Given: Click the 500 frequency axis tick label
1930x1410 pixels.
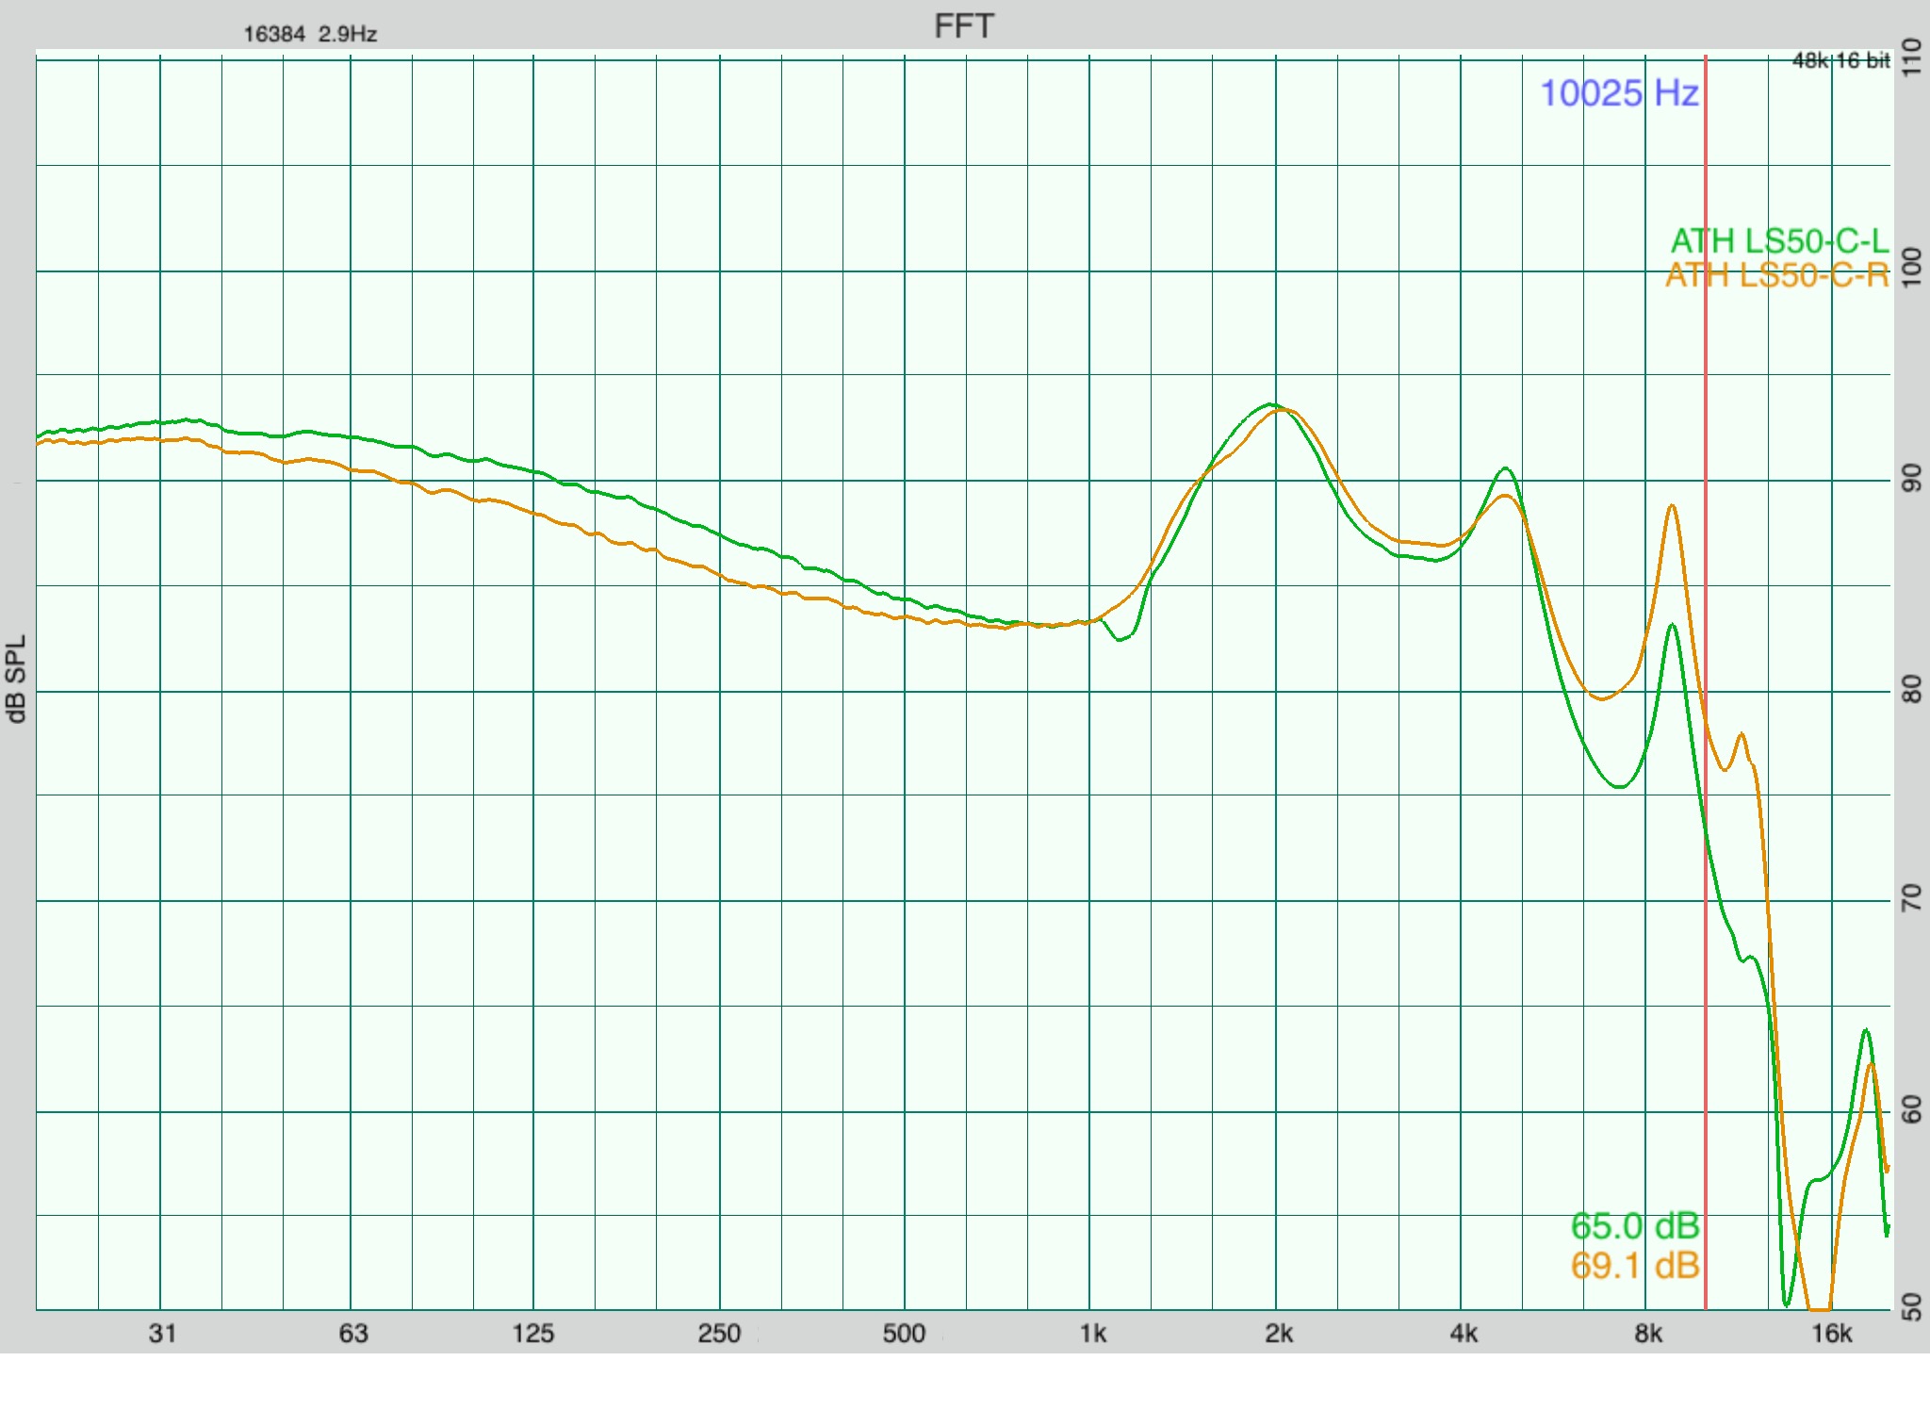Looking at the screenshot, I should pyautogui.click(x=905, y=1333).
